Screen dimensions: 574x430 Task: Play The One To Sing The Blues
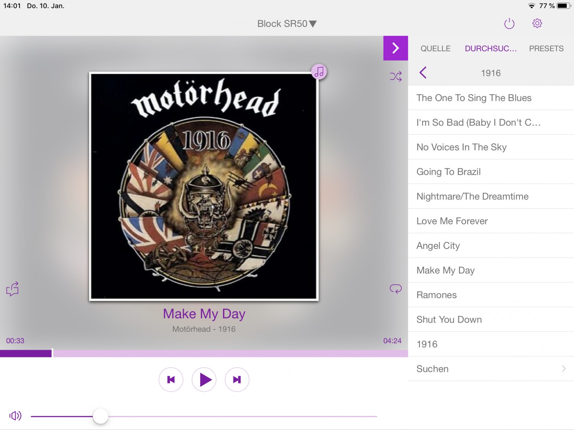pyautogui.click(x=491, y=98)
